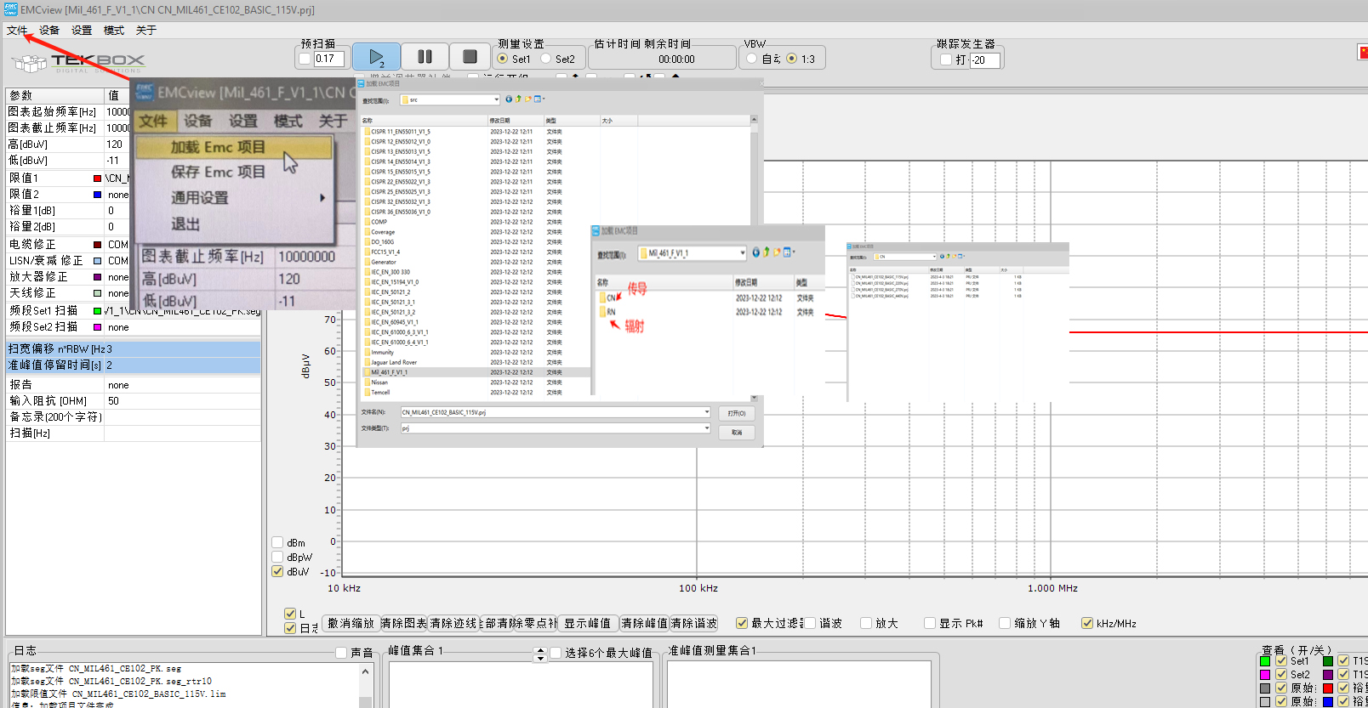Enable the 显示 Pk# checkbox
1368x708 pixels.
pos(930,623)
